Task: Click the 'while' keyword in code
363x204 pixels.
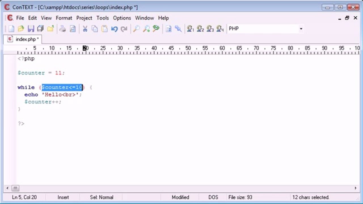Action: tap(26, 87)
